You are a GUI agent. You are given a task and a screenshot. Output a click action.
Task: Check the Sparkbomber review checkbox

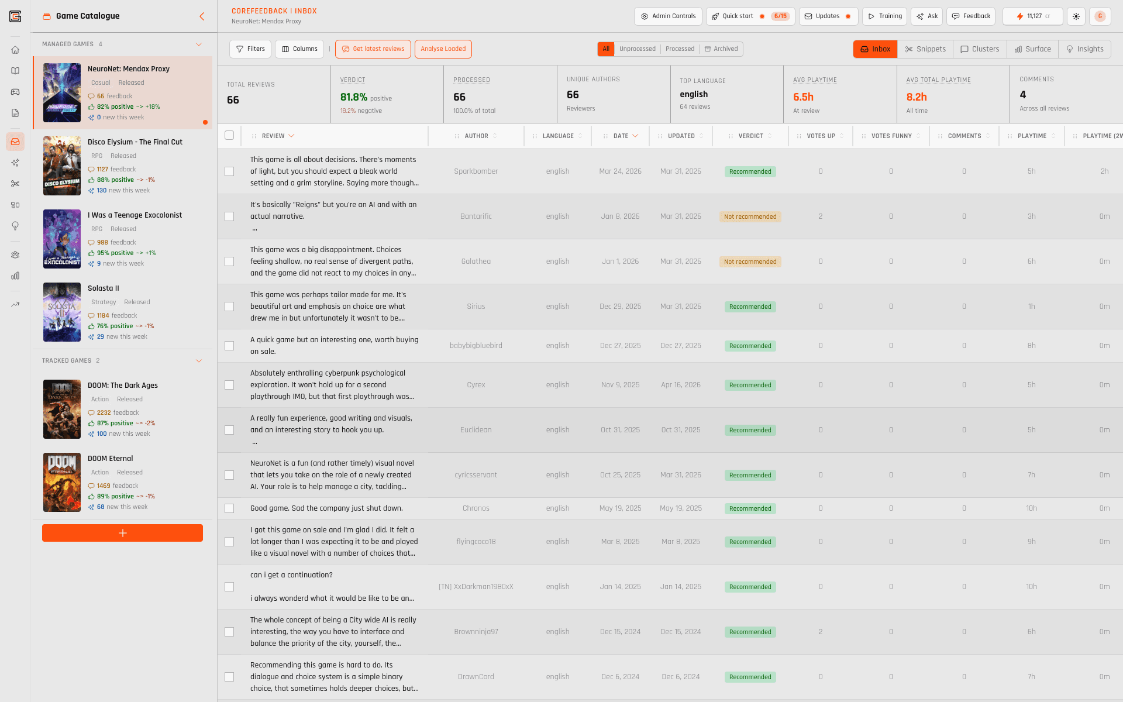point(229,171)
